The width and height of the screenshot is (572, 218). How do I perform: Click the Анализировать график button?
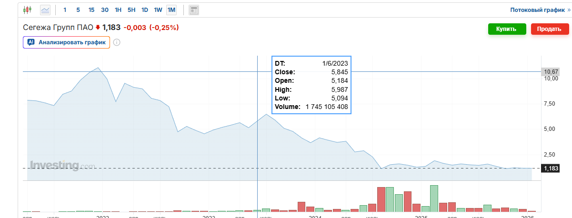tap(67, 42)
